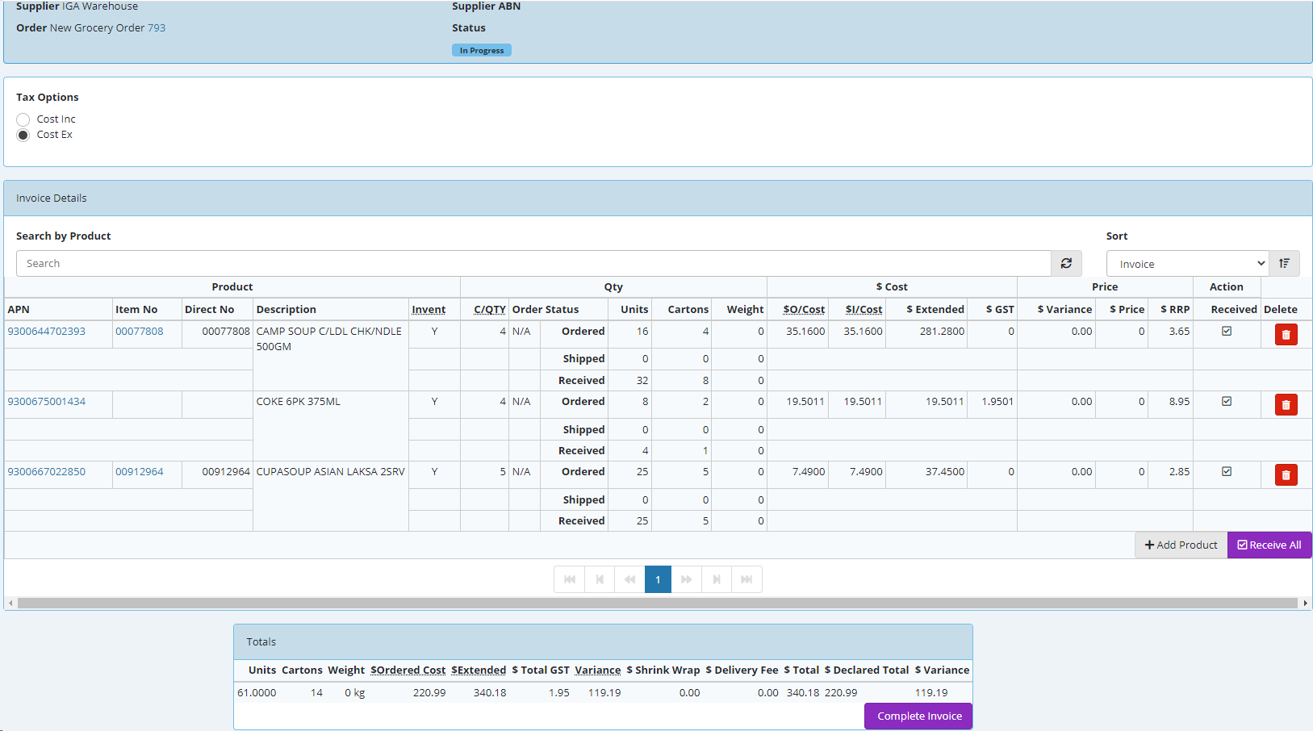Click the Complete Invoice button
Image resolution: width=1313 pixels, height=731 pixels.
click(918, 716)
